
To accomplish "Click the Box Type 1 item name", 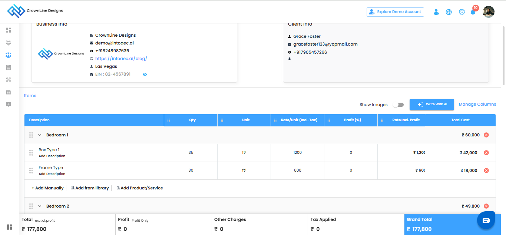I will 49,150.
